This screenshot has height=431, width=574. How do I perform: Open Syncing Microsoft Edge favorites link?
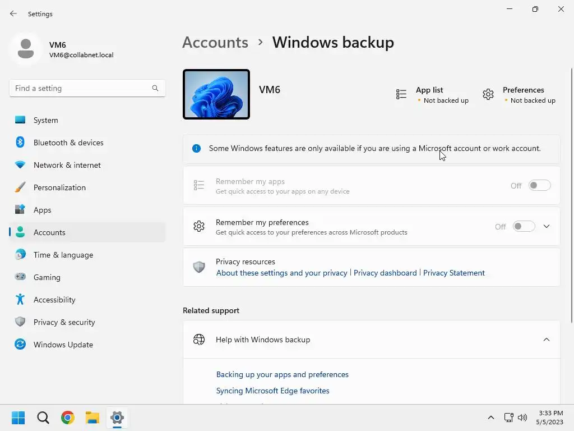click(x=273, y=391)
